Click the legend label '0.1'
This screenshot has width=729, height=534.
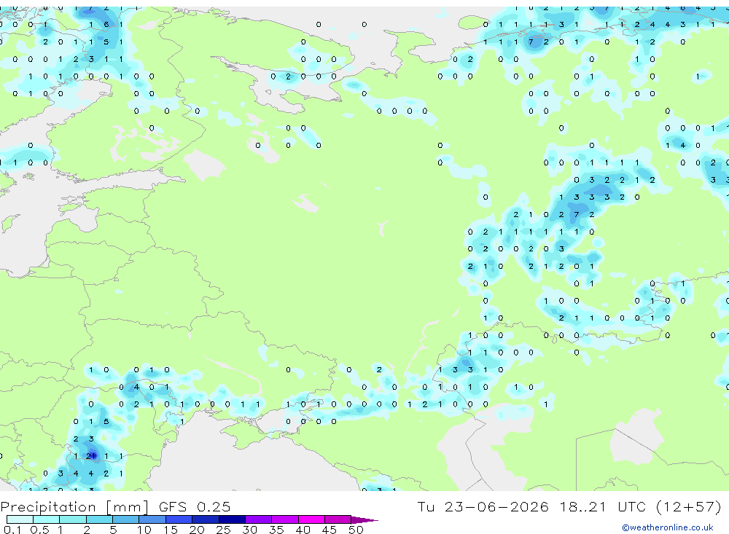coord(12,530)
